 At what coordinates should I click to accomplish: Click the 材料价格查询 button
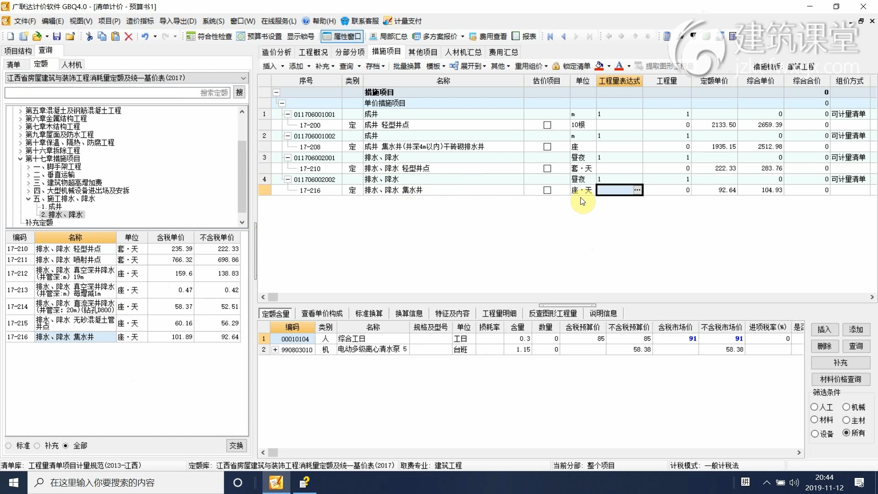pos(840,379)
